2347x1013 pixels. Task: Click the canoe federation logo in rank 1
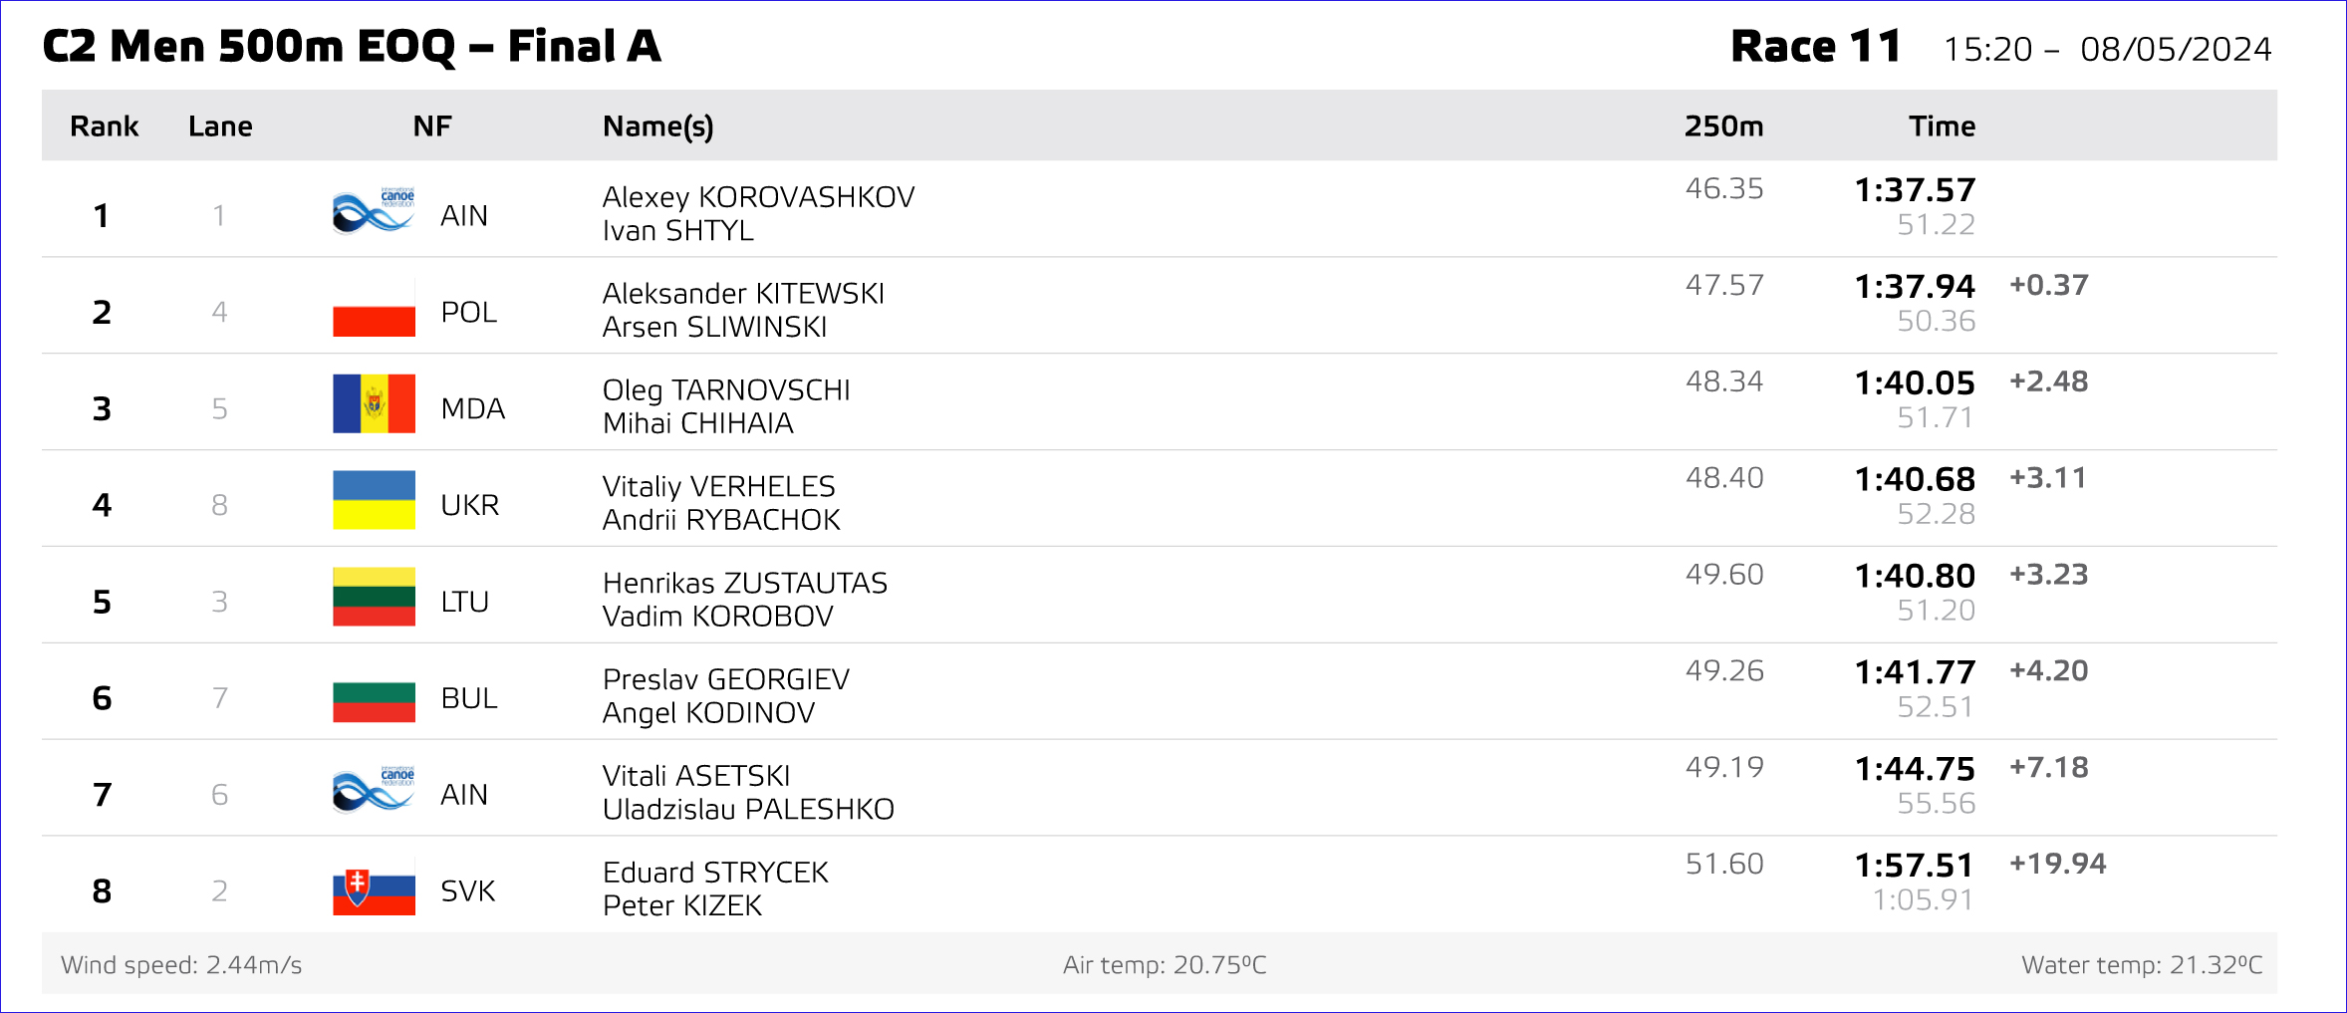click(374, 210)
